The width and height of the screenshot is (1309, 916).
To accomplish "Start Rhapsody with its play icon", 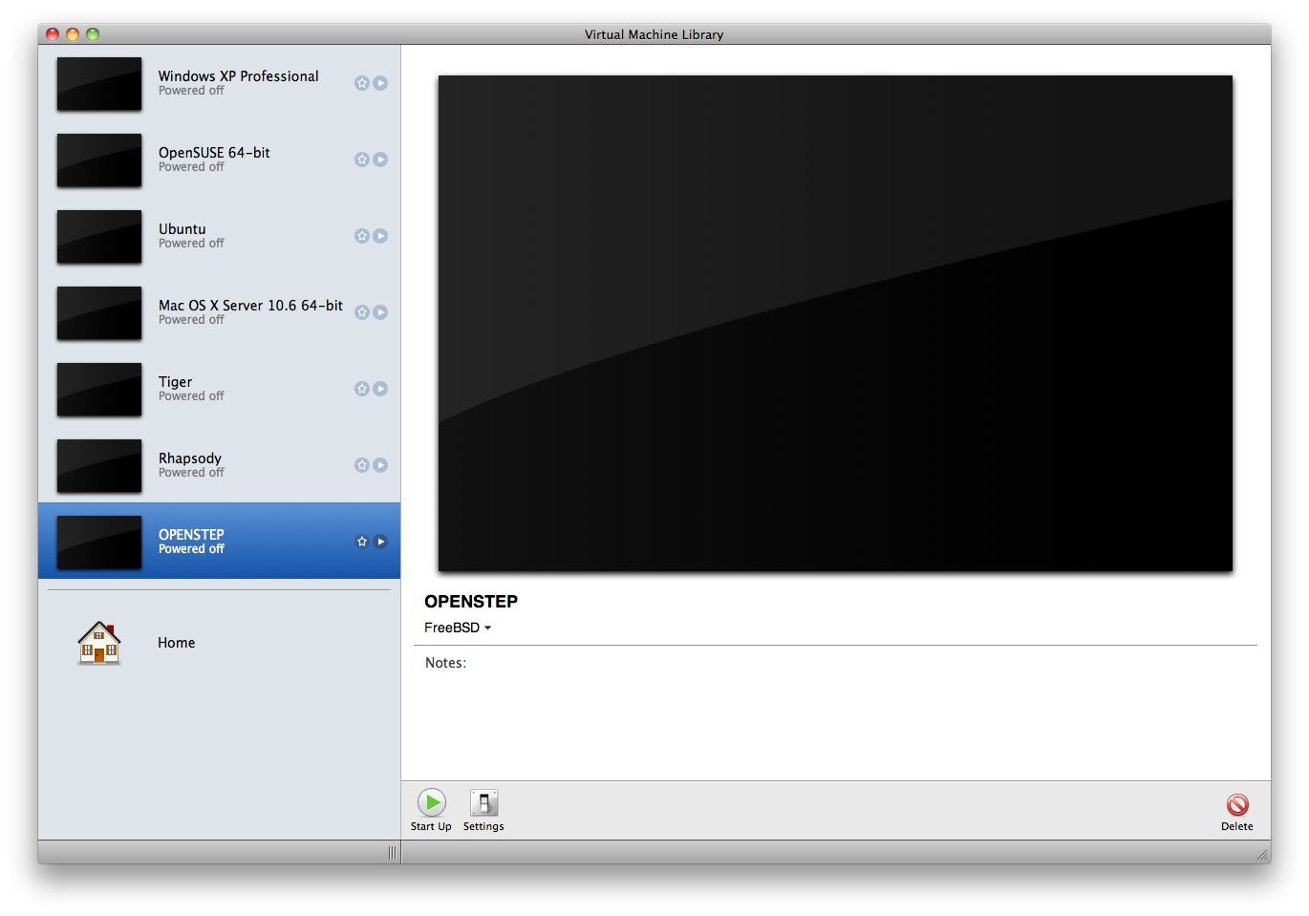I will tap(380, 465).
